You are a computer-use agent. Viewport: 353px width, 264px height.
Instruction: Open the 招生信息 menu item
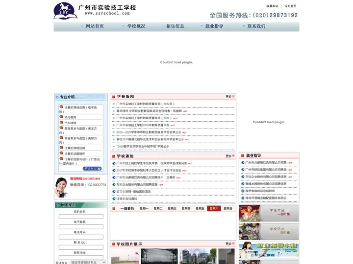point(175,26)
